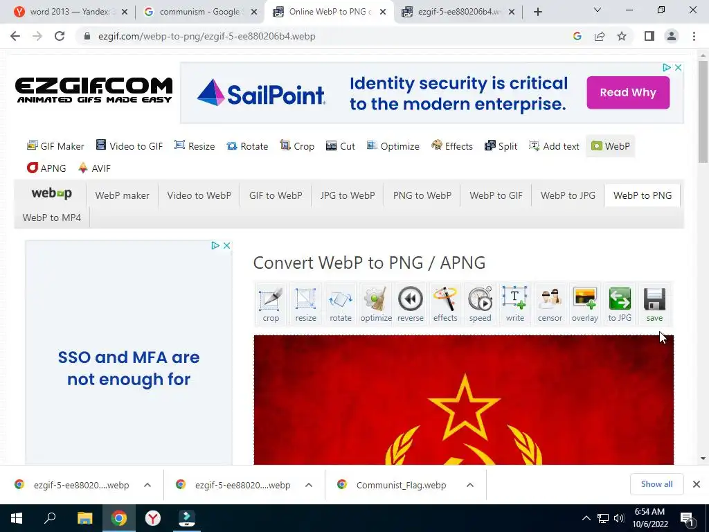
Task: Open the WebP menu item
Action: coord(611,146)
